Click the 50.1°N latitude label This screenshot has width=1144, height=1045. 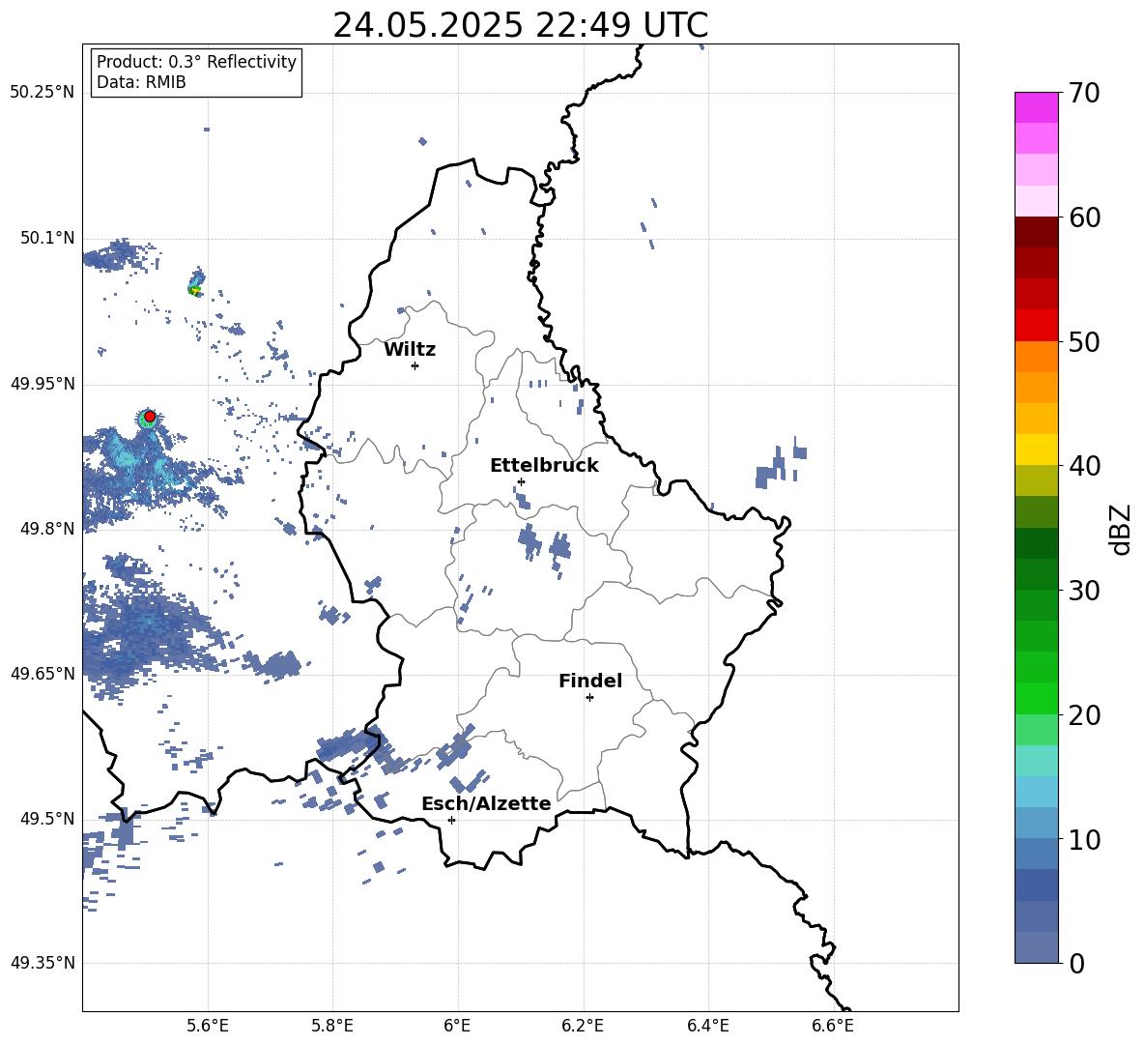click(x=46, y=239)
